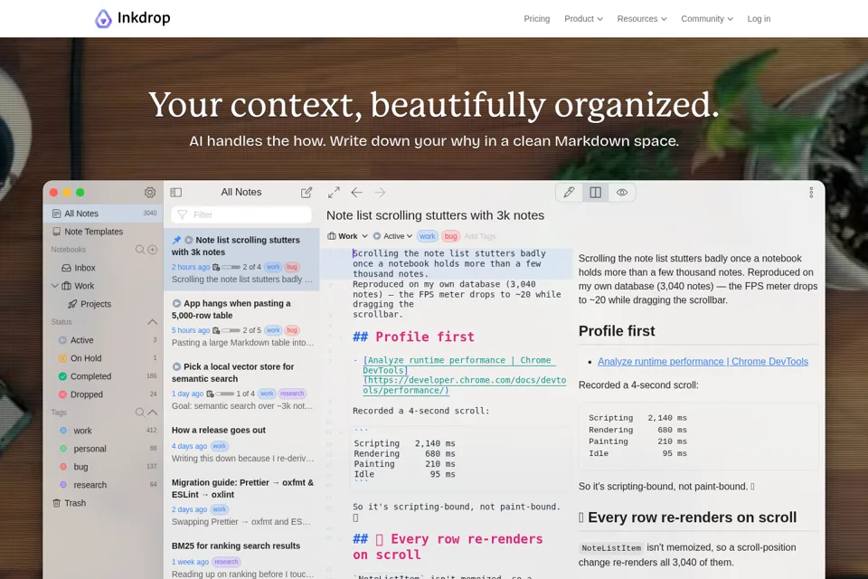Filter by Dropped status

tap(103, 394)
